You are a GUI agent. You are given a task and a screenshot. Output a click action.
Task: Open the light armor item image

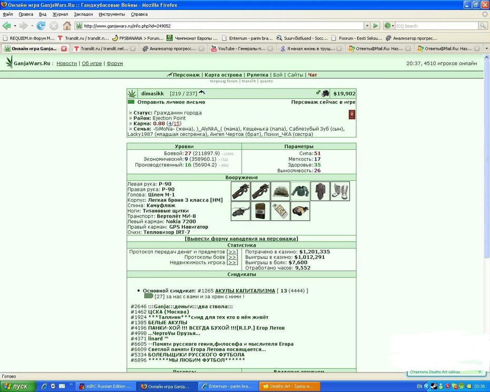pos(300,191)
